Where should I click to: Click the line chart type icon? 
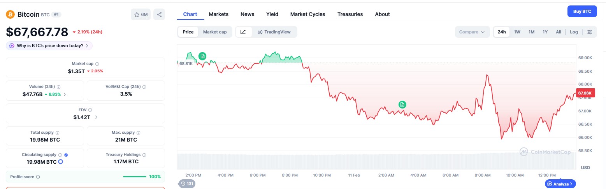coord(243,32)
